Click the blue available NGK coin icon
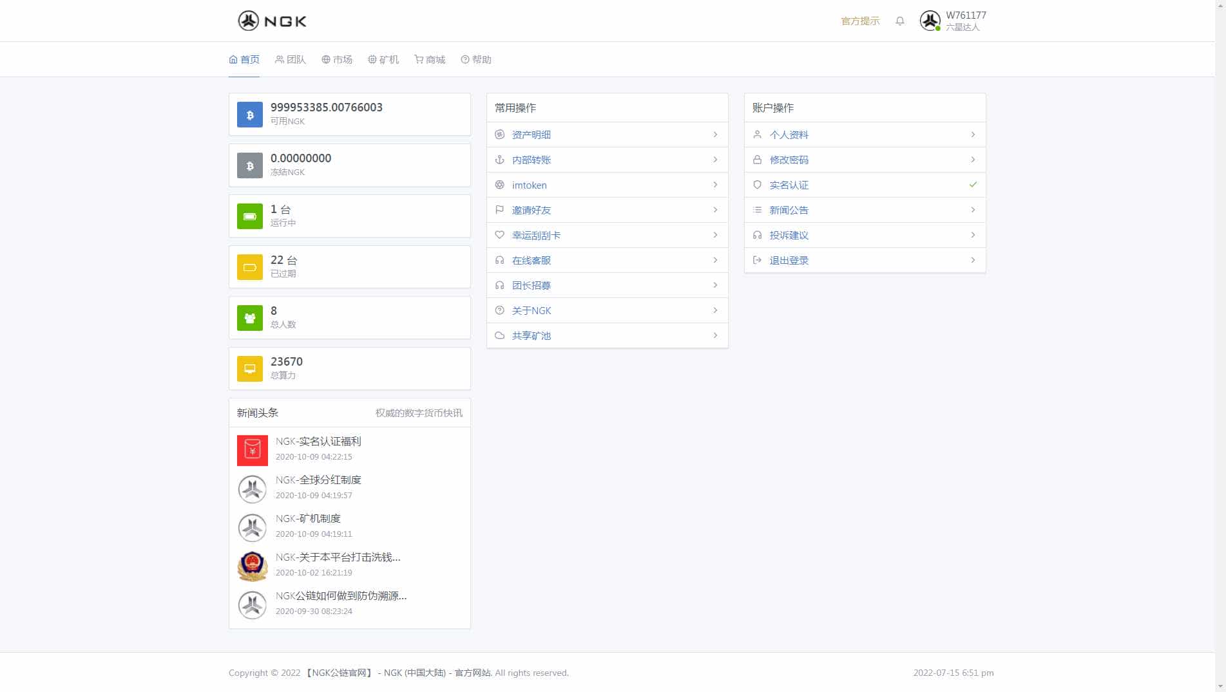Screen dimensions: 1226x692 [x=250, y=115]
